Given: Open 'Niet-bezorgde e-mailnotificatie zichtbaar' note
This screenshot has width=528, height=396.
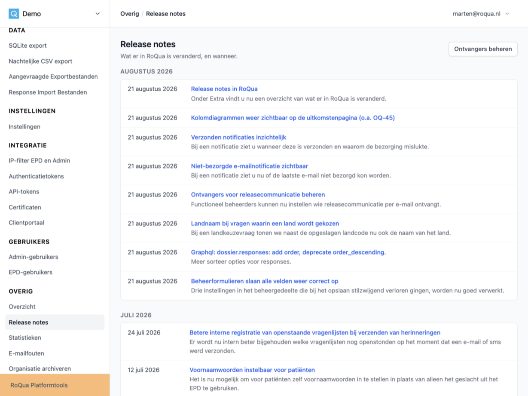Looking at the screenshot, I should [x=250, y=166].
